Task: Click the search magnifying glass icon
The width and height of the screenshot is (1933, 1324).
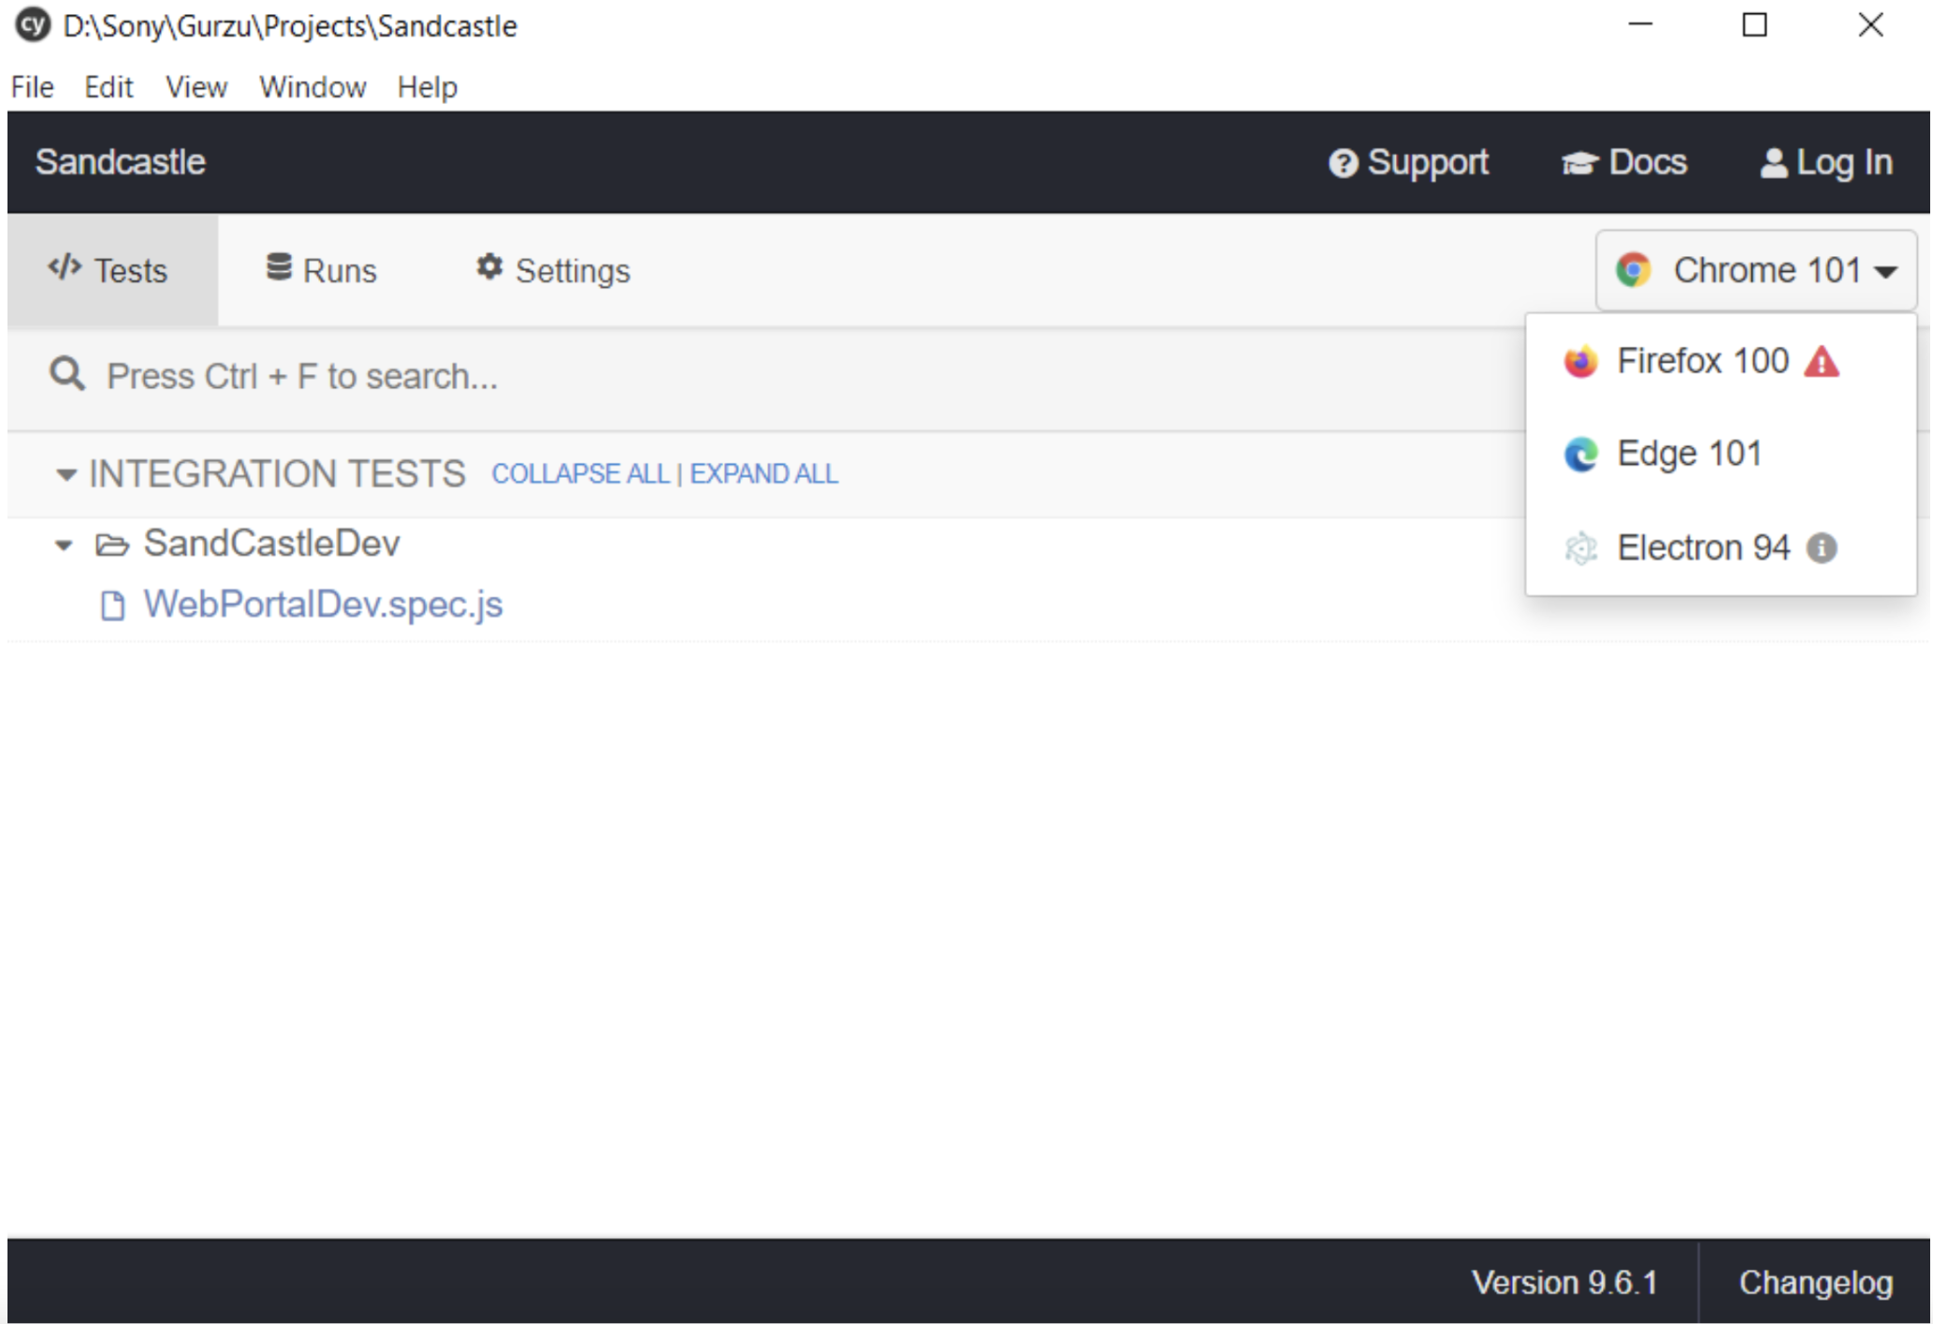Action: coord(67,375)
